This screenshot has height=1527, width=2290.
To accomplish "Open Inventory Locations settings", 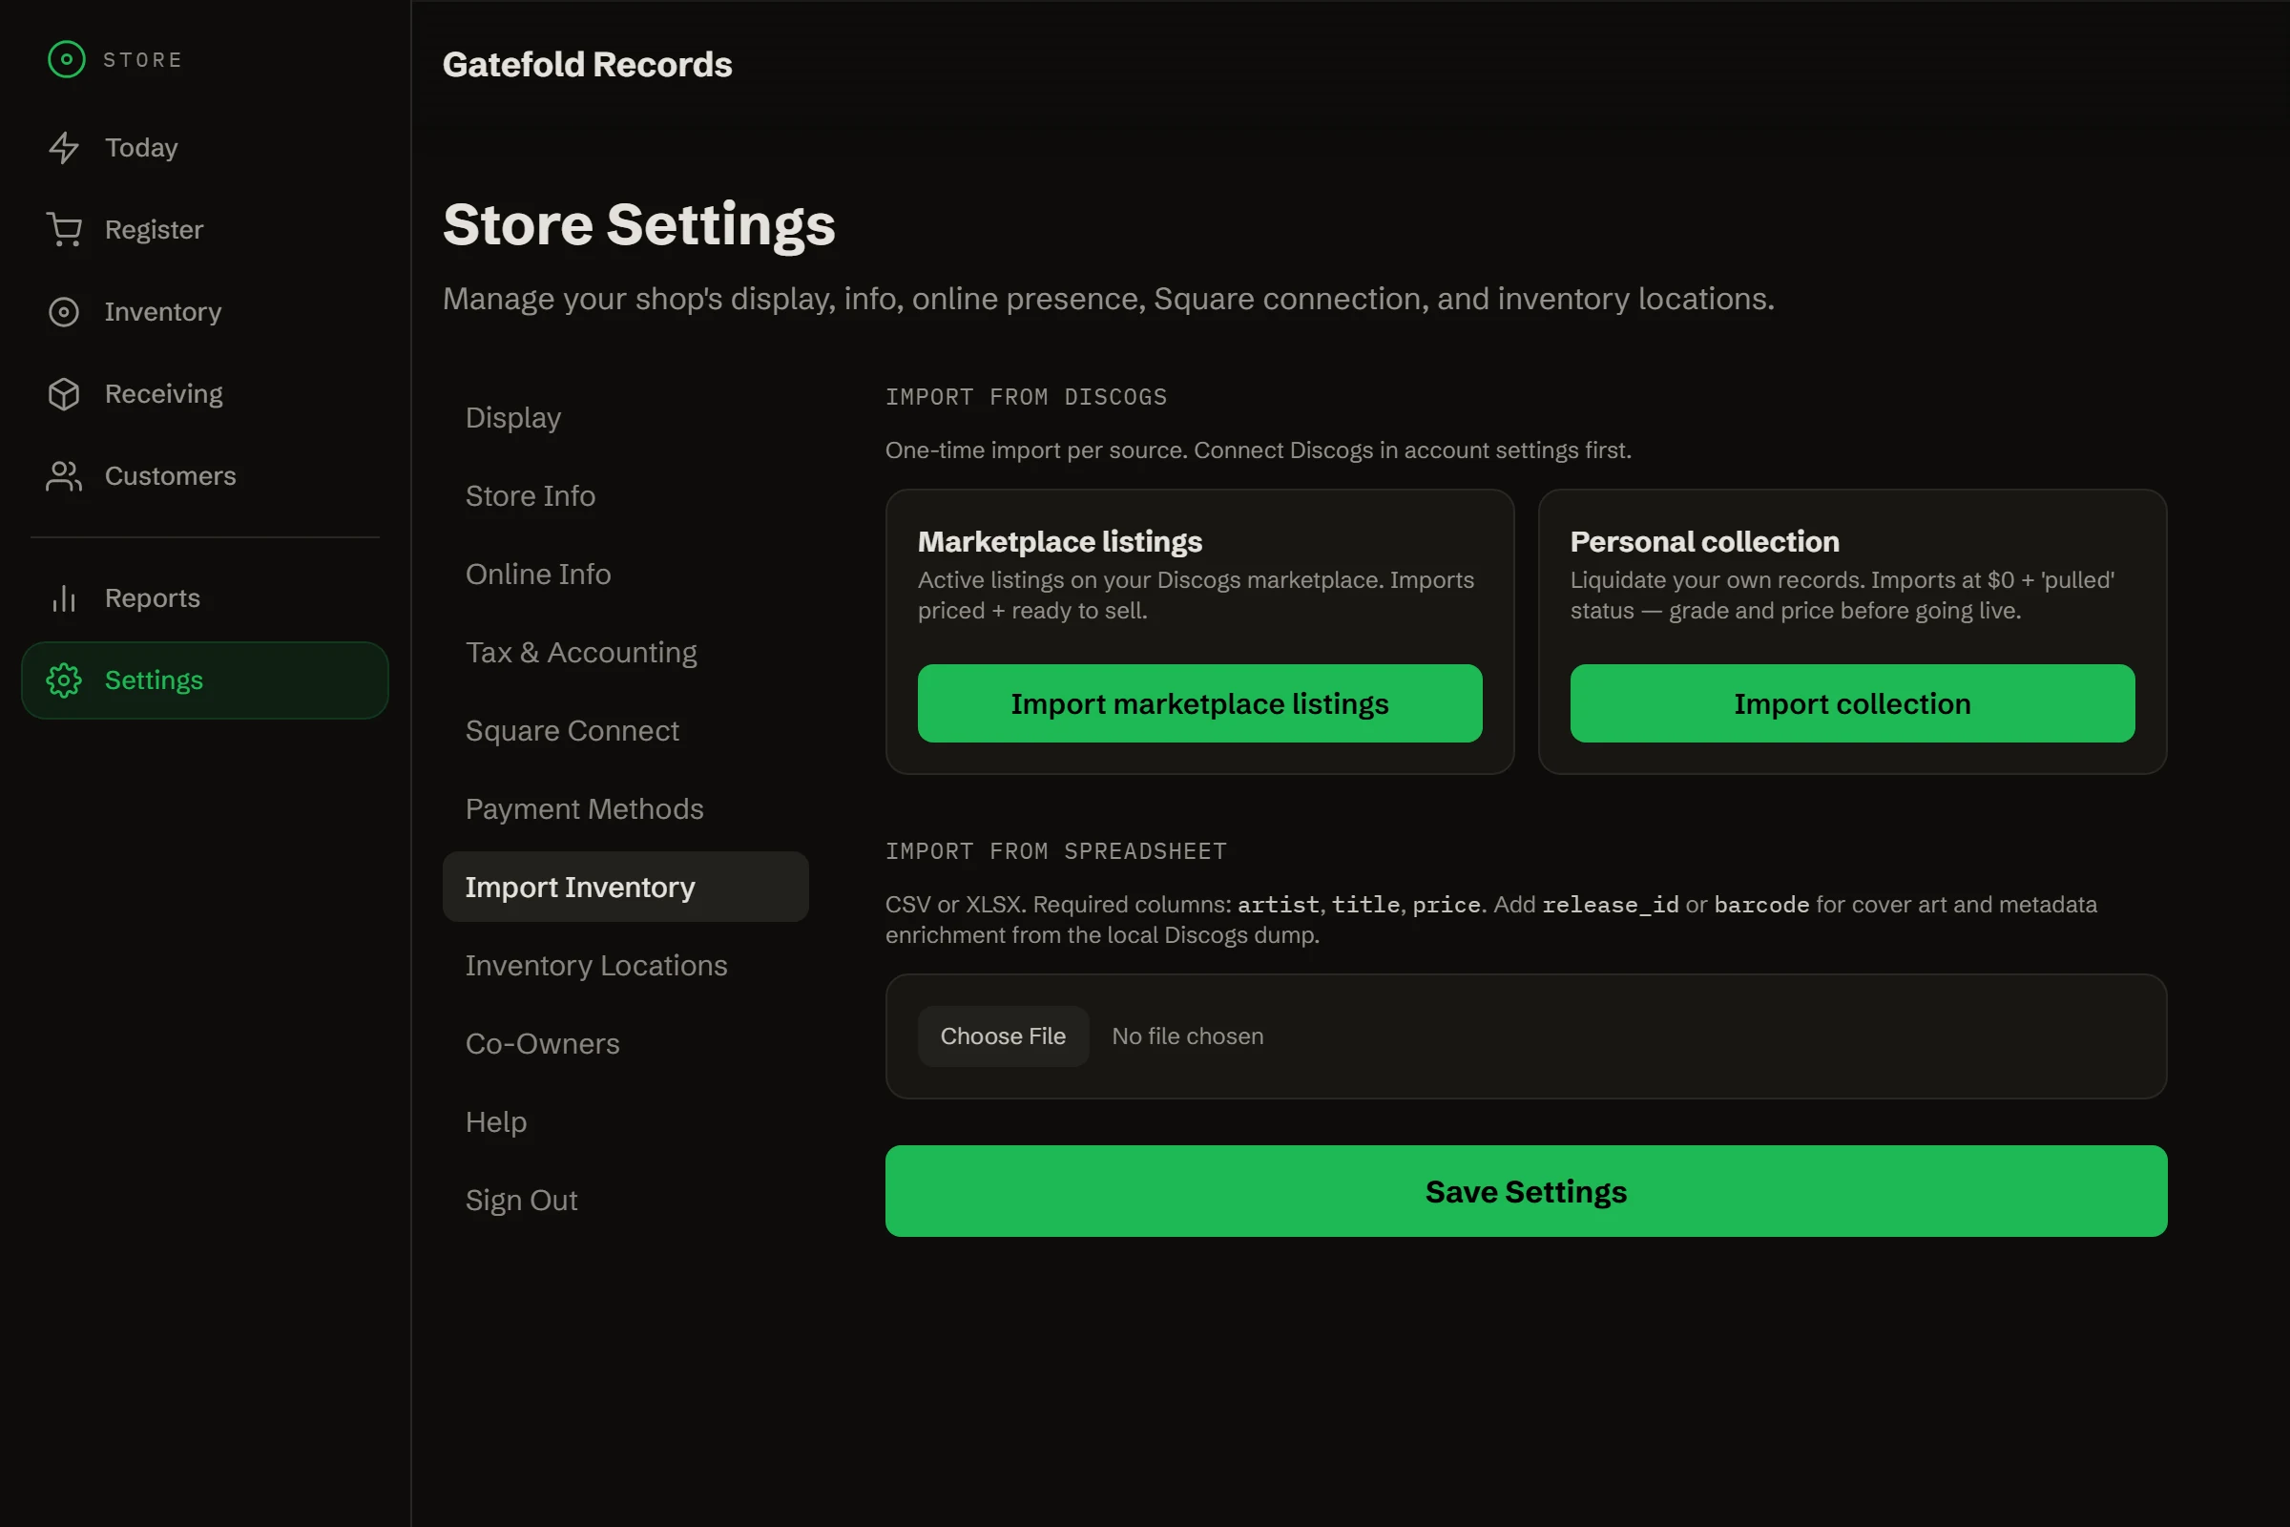I will click(625, 966).
